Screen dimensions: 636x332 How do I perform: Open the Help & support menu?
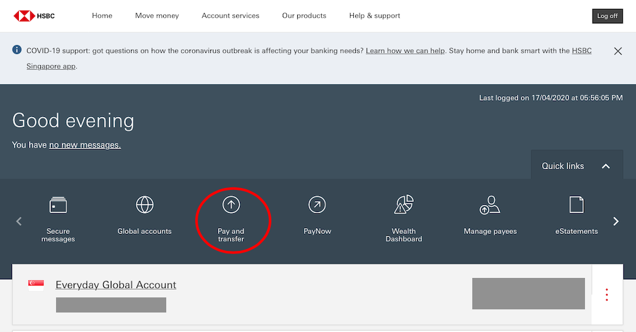375,16
